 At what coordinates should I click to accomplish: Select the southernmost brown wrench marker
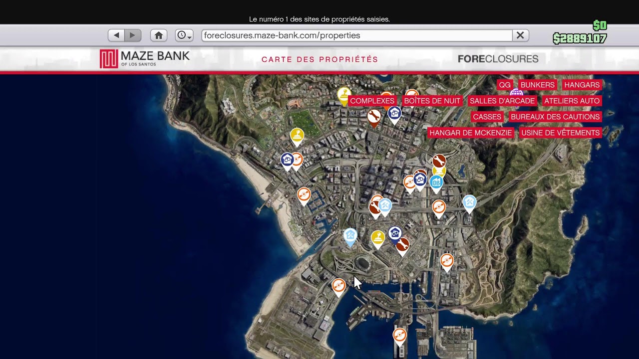pyautogui.click(x=402, y=246)
